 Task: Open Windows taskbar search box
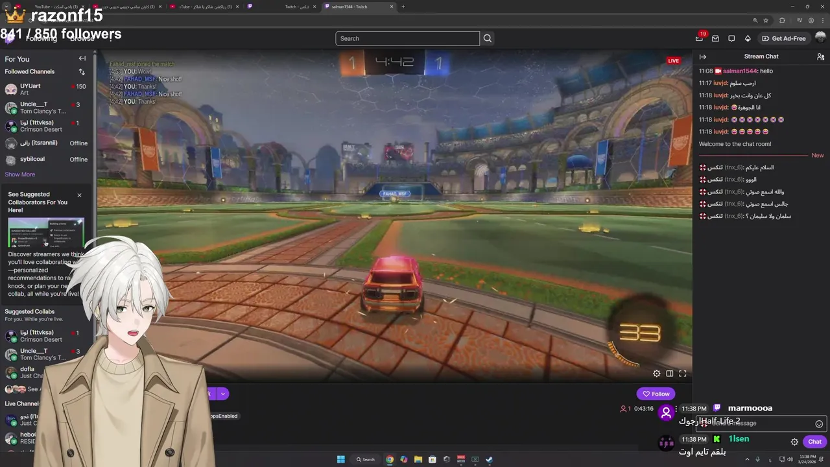click(366, 459)
